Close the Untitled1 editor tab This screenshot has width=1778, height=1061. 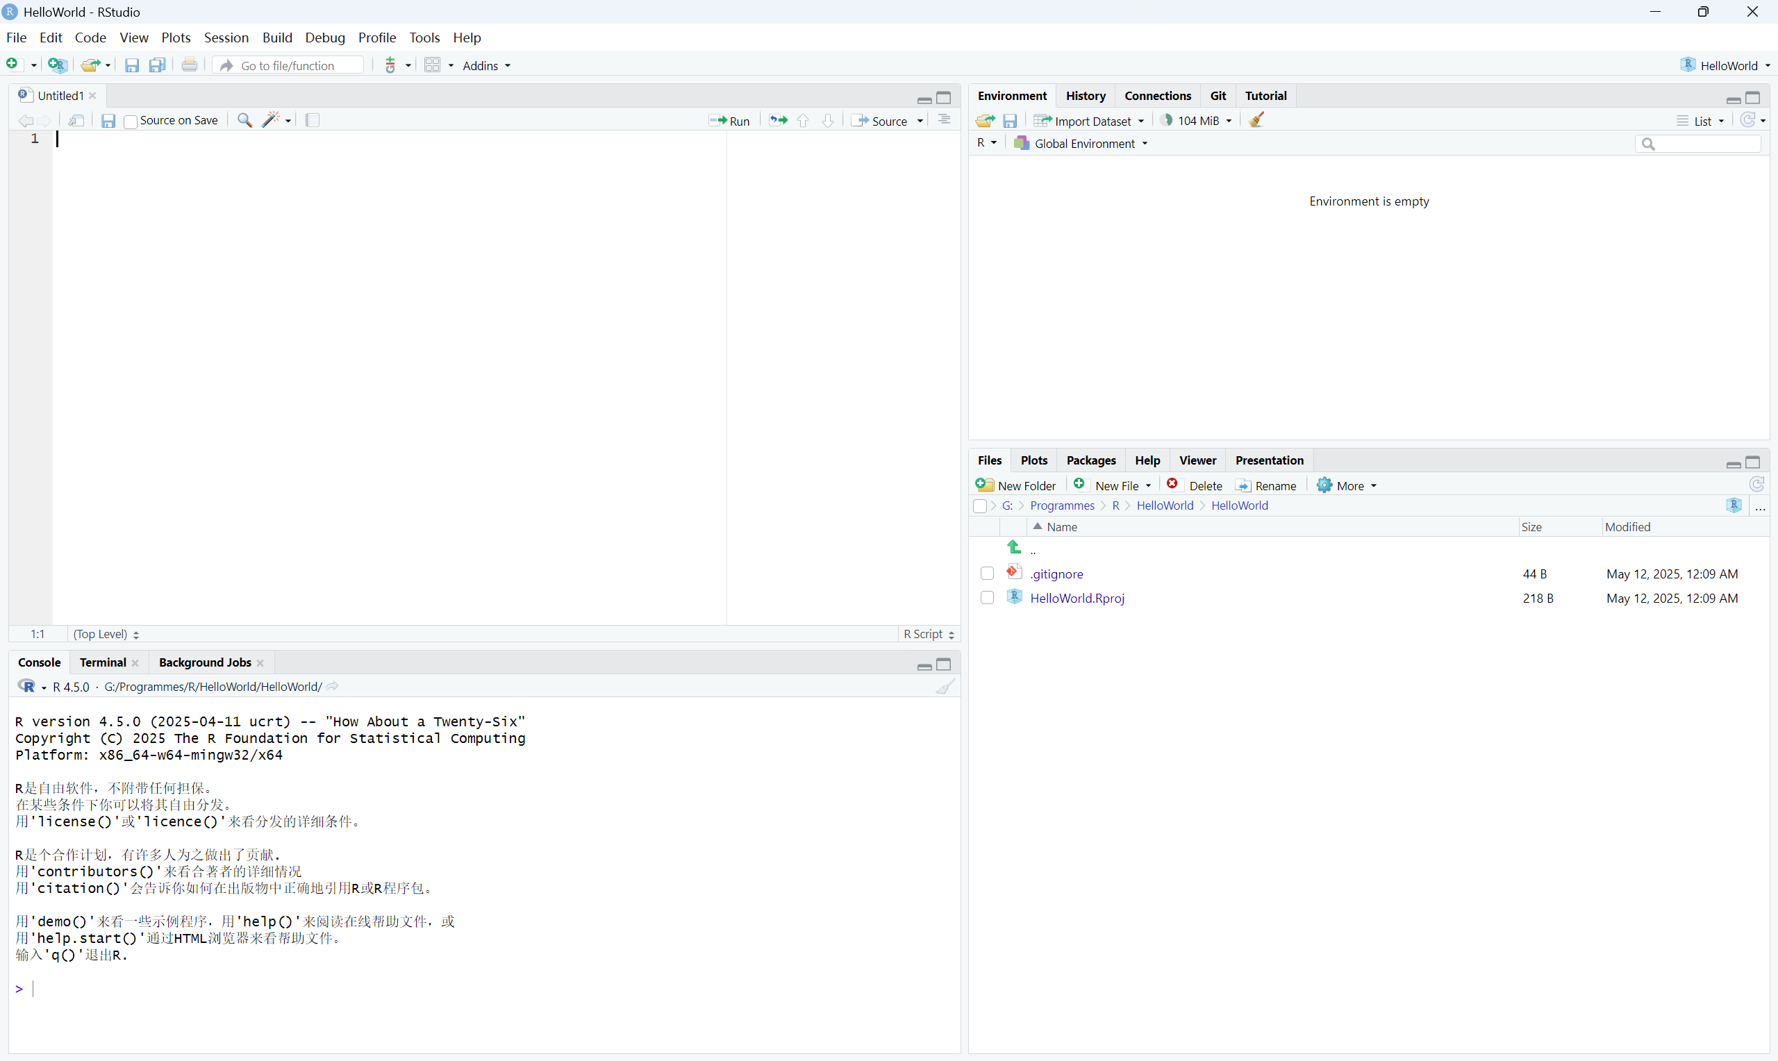tap(92, 96)
